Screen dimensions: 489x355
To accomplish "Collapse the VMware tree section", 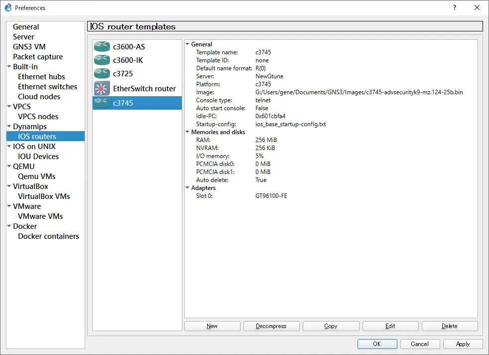I will pos(9,206).
